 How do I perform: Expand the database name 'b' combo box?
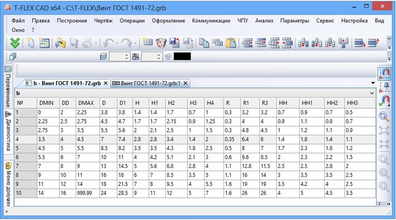click(372, 93)
